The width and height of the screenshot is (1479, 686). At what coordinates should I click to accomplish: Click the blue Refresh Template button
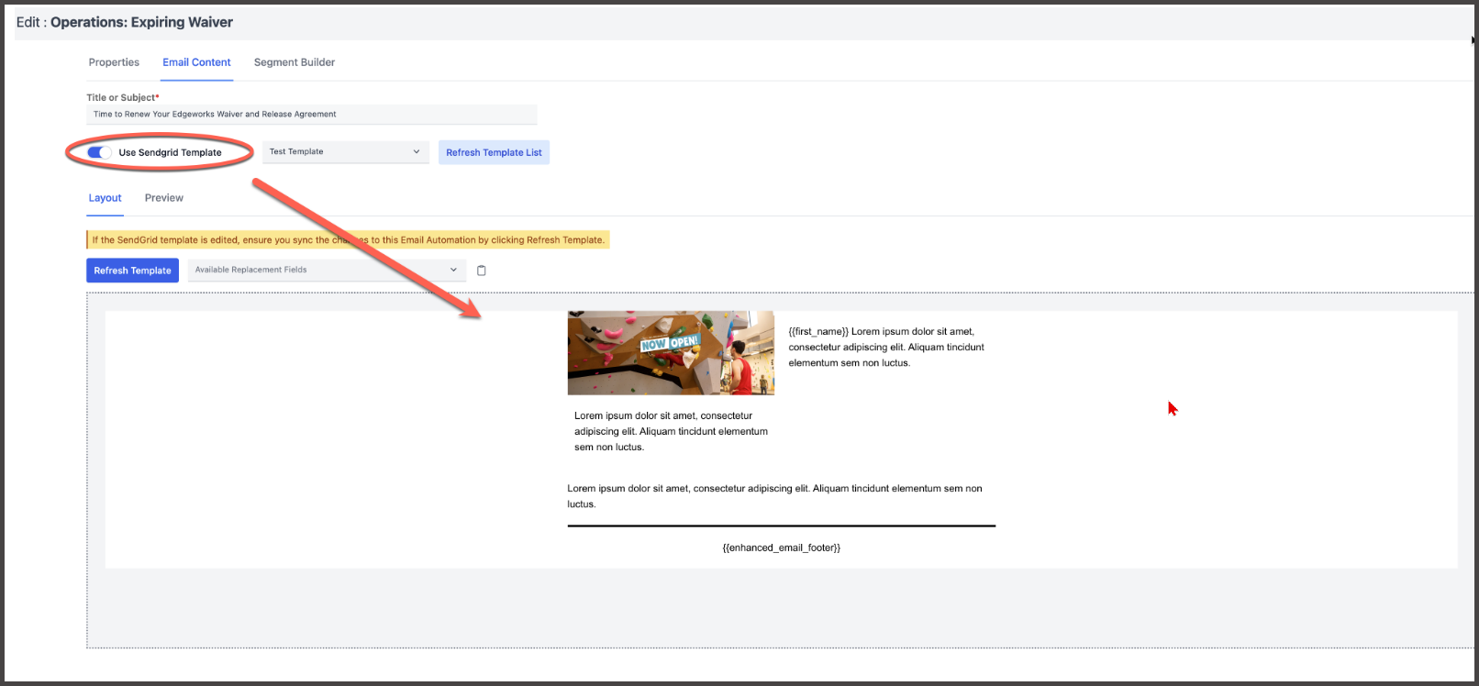(132, 271)
